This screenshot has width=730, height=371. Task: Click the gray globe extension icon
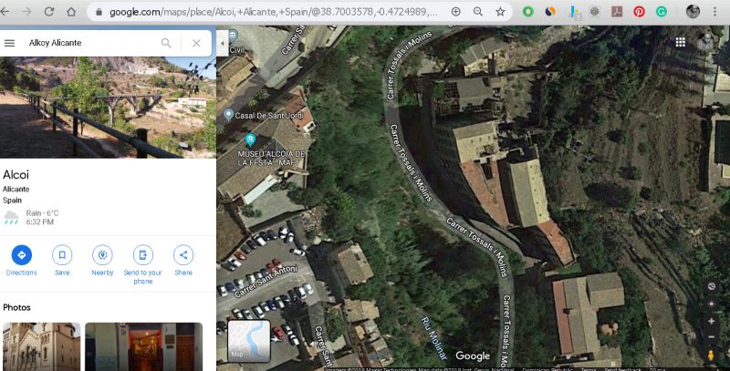click(595, 12)
